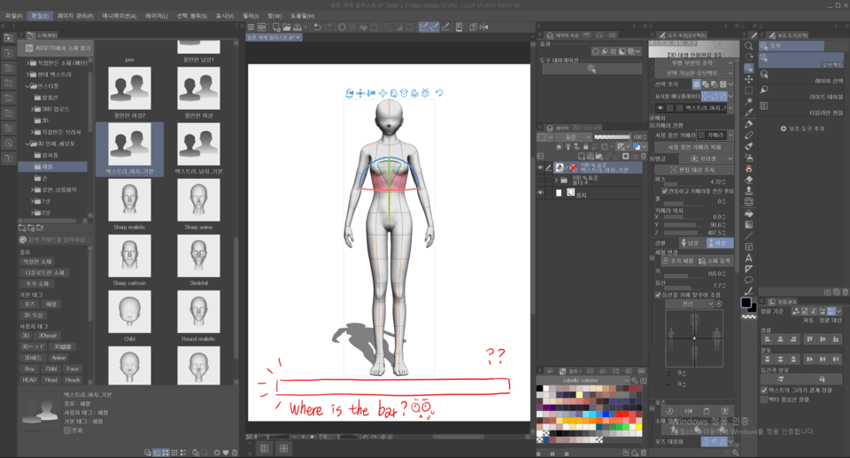
Task: Click the Clip Studio launcher icon in command bar
Action: tap(262, 27)
